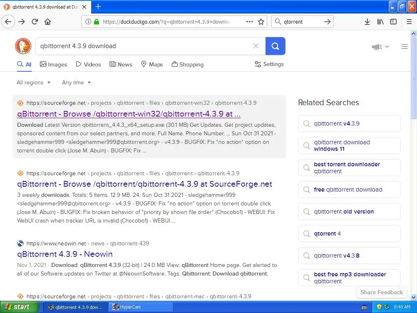Bookmark this page with the star icon
417x313 pixels.
tap(261, 22)
